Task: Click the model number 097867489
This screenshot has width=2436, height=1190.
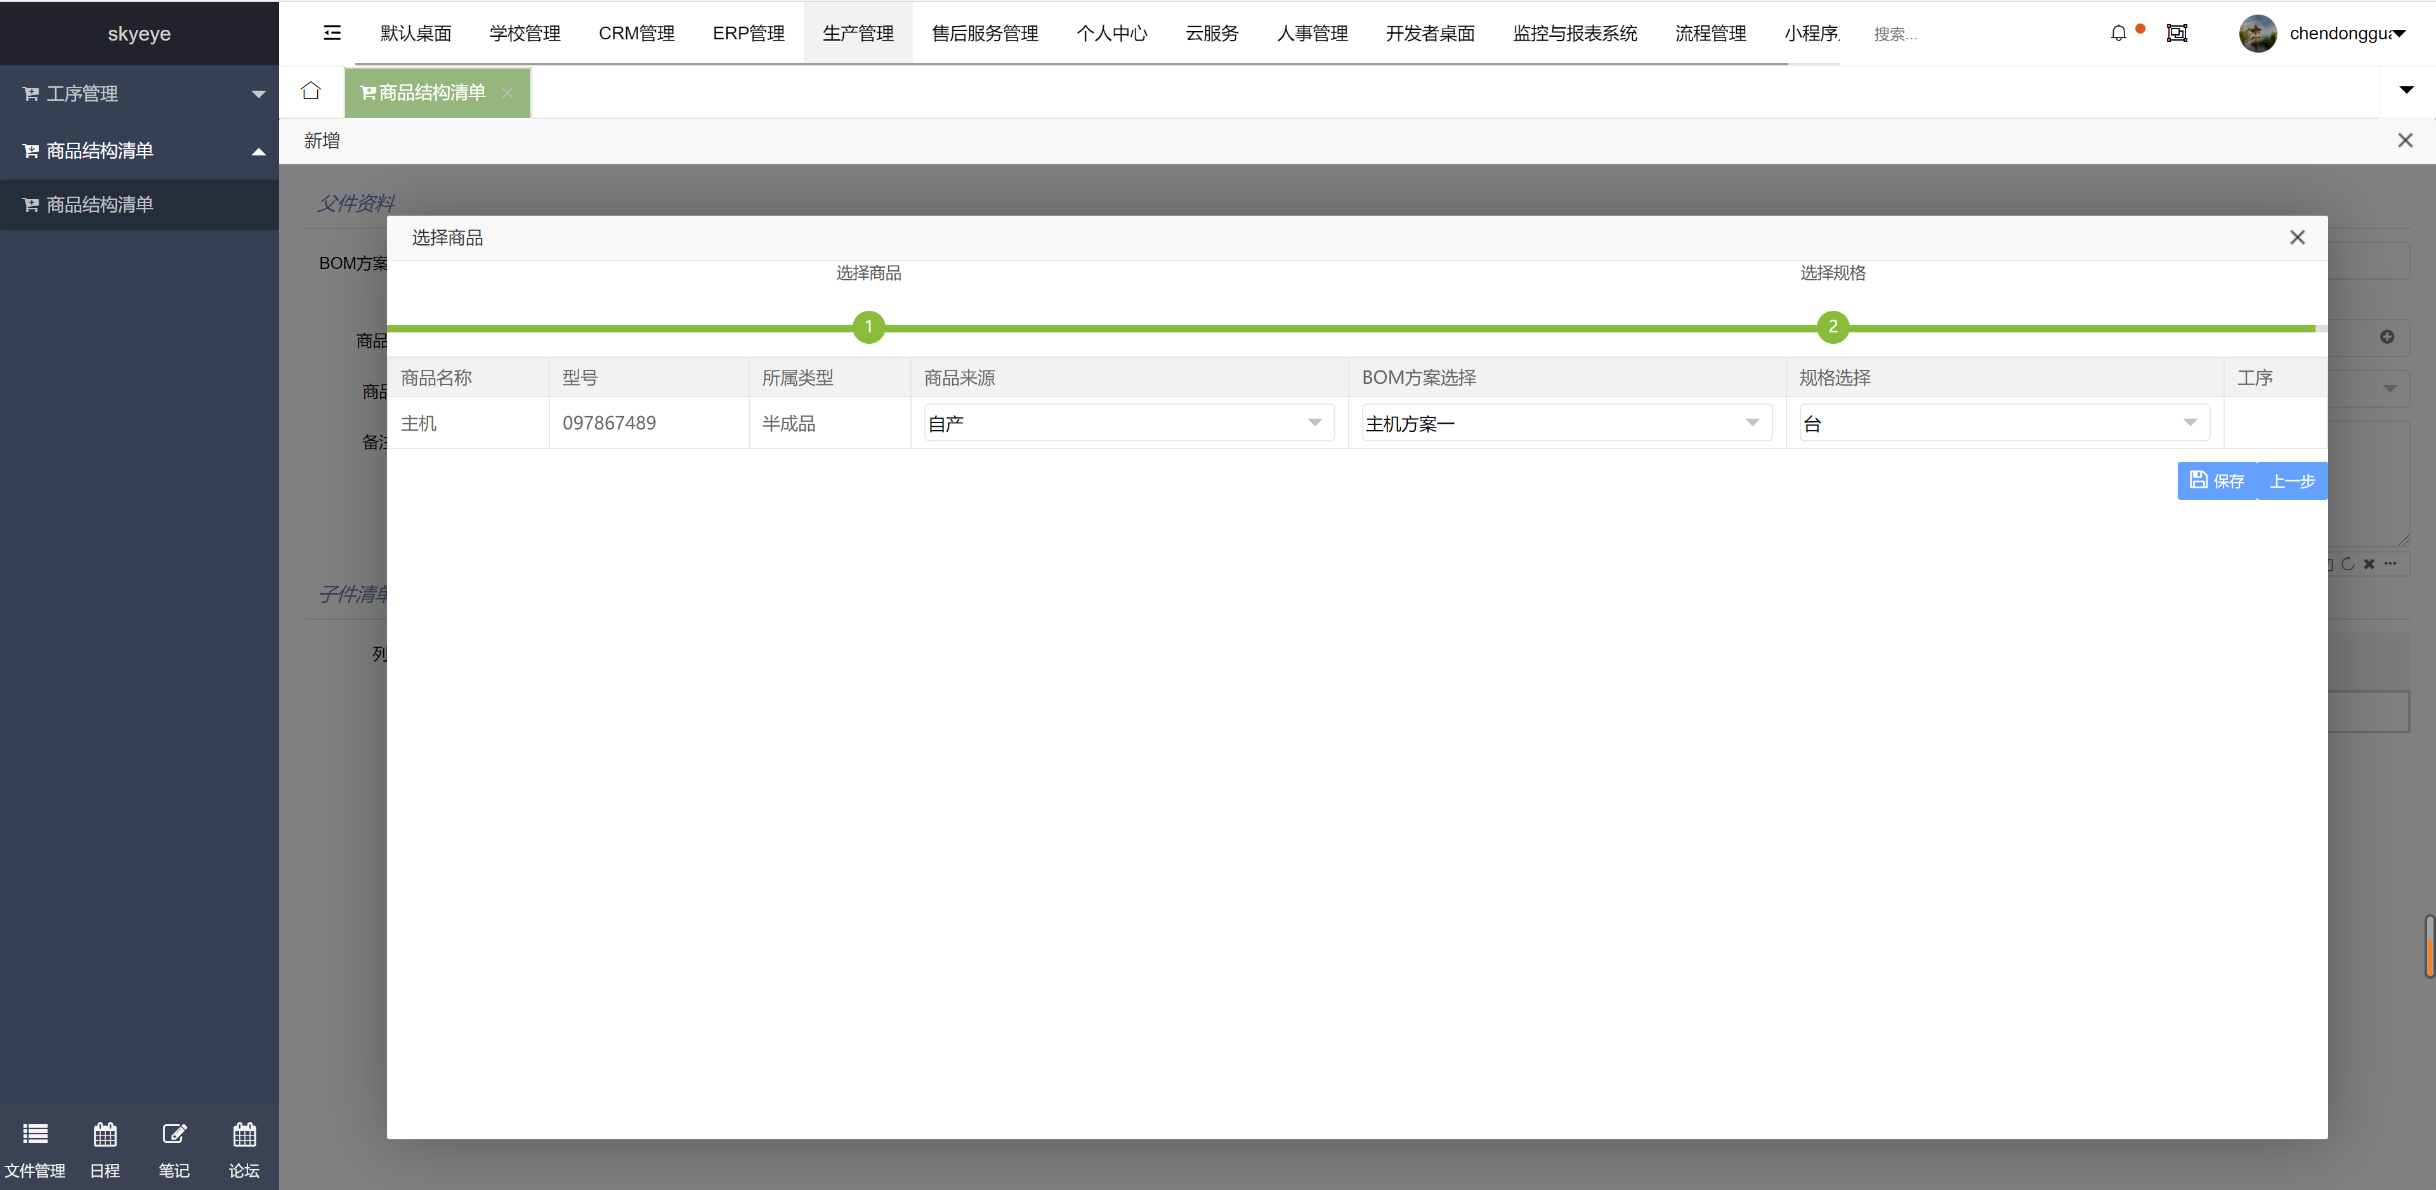Action: [609, 423]
